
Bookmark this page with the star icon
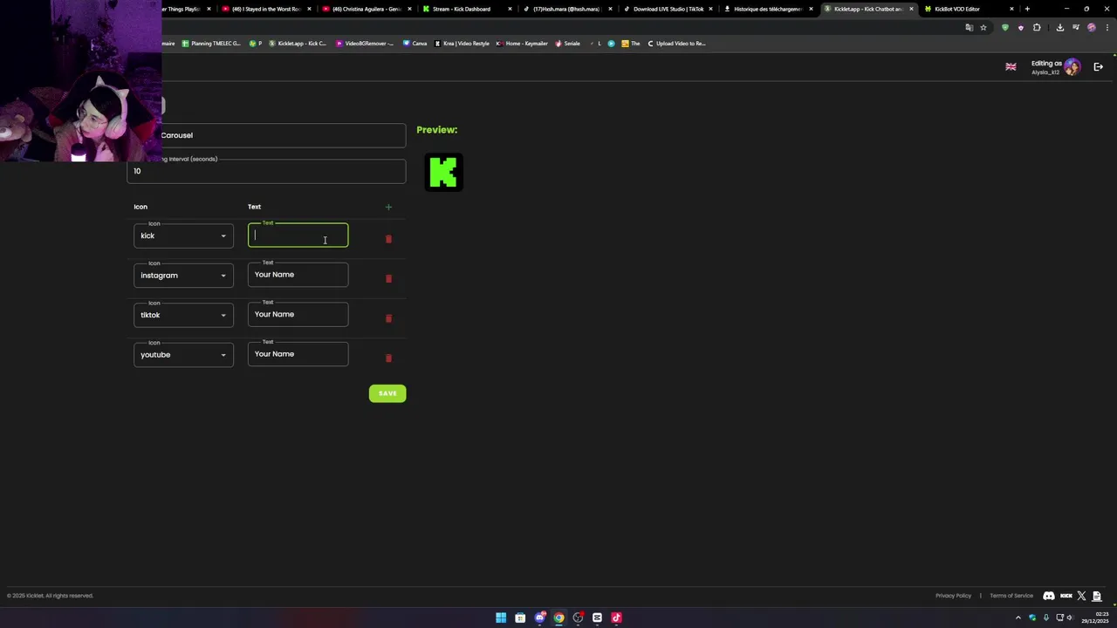click(x=983, y=28)
